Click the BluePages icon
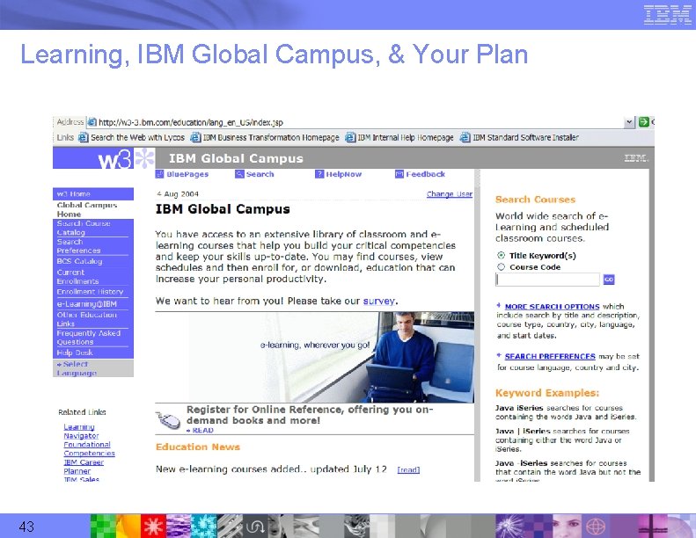 (159, 174)
